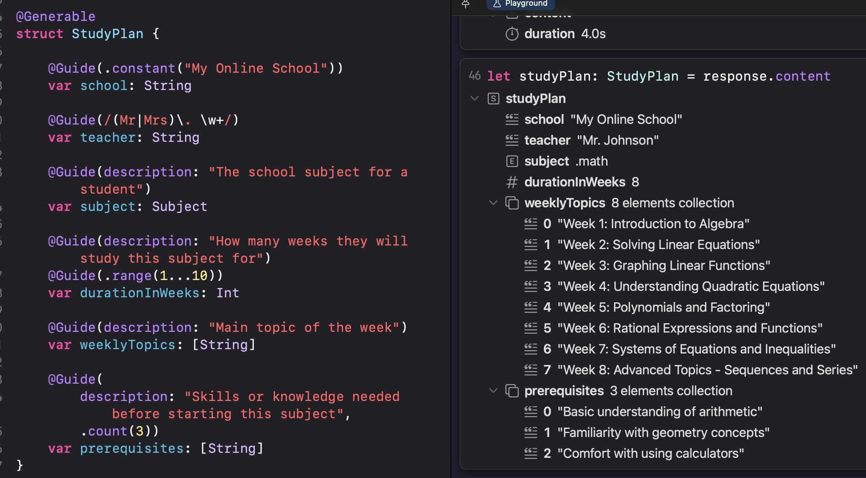Click the enum E icon beside subject
866x478 pixels.
click(x=512, y=161)
